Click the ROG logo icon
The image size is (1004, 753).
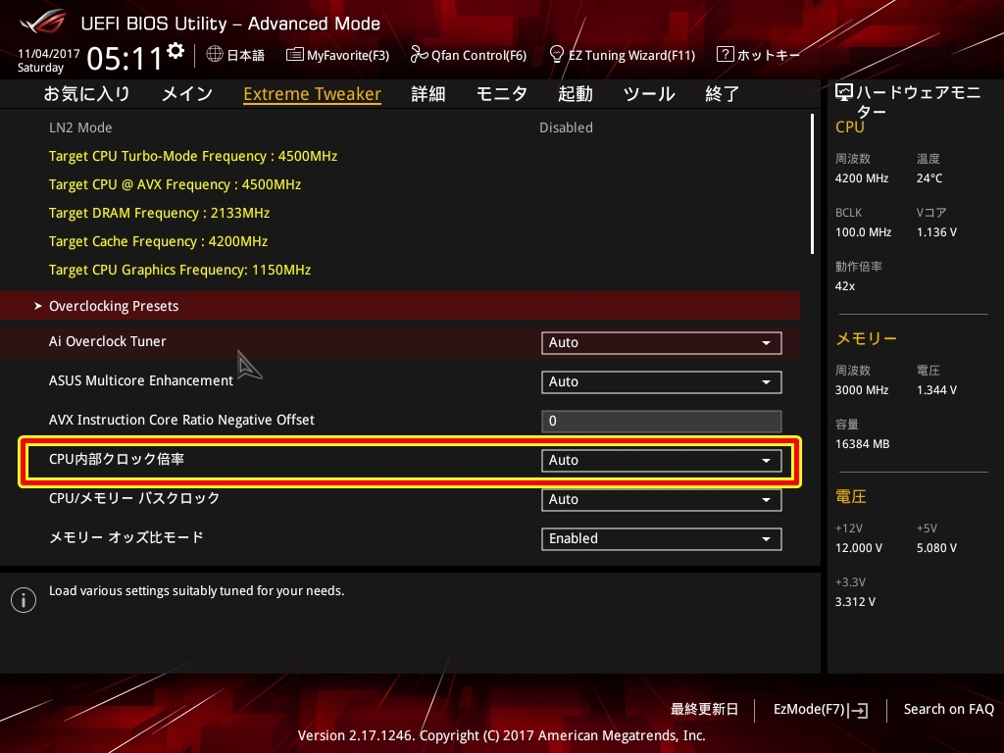coord(43,23)
